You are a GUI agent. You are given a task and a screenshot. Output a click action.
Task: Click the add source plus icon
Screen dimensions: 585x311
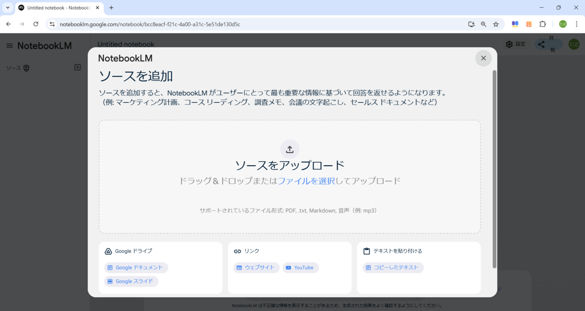pos(78,67)
